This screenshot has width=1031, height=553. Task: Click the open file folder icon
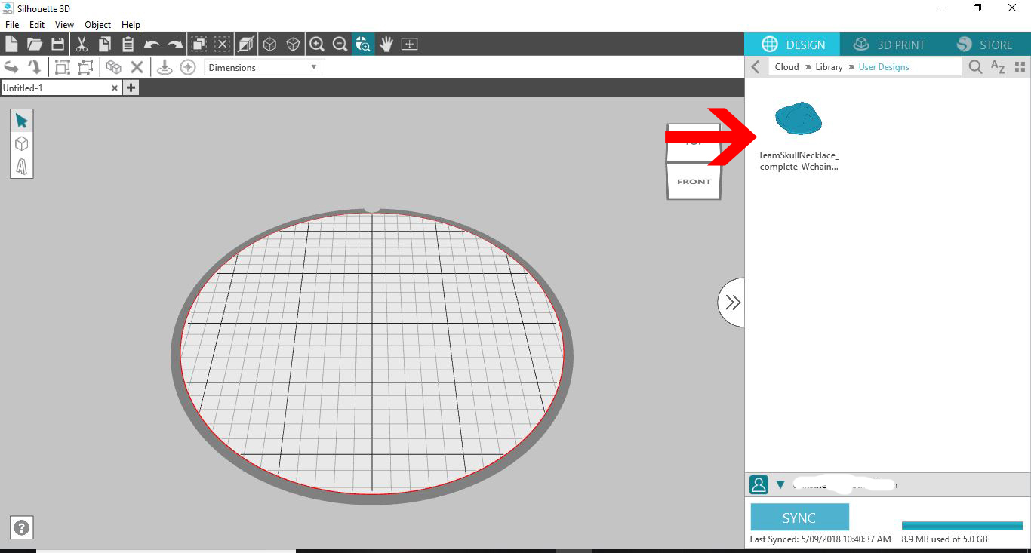(35, 45)
